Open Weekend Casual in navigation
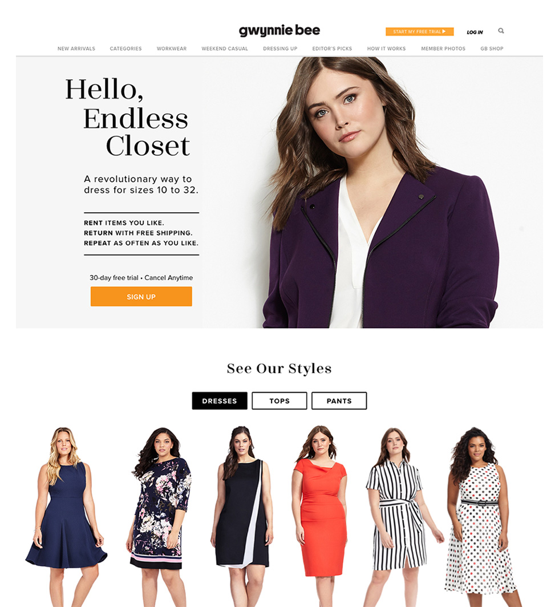This screenshot has width=559, height=607. [225, 49]
